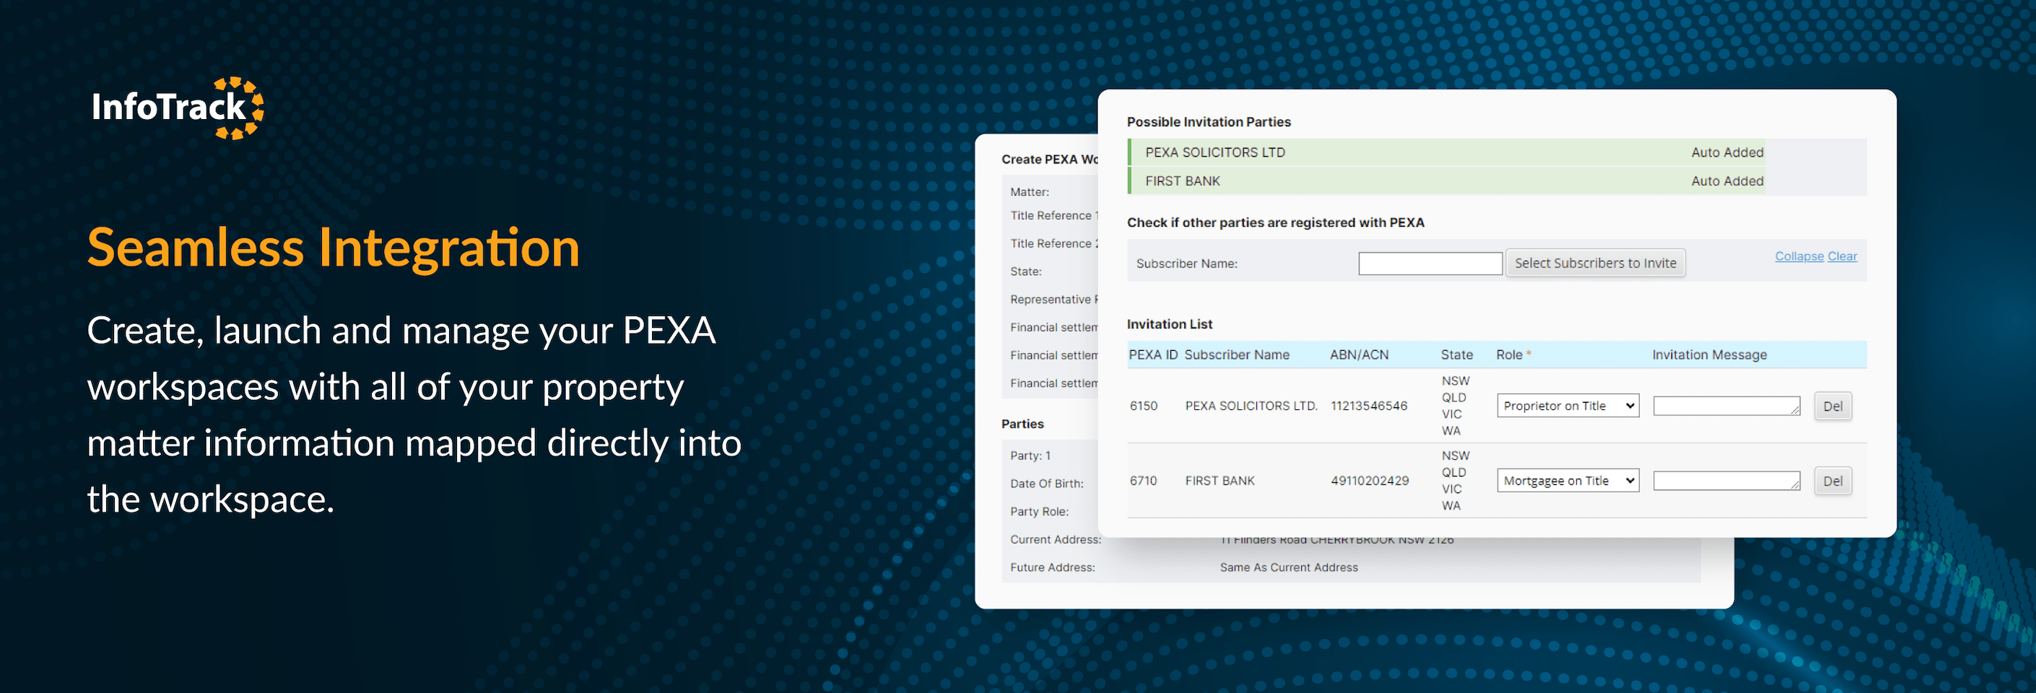The width and height of the screenshot is (2036, 693).
Task: Click PEXA SOLICITORS LTD. name in Invitation List
Action: (1251, 406)
